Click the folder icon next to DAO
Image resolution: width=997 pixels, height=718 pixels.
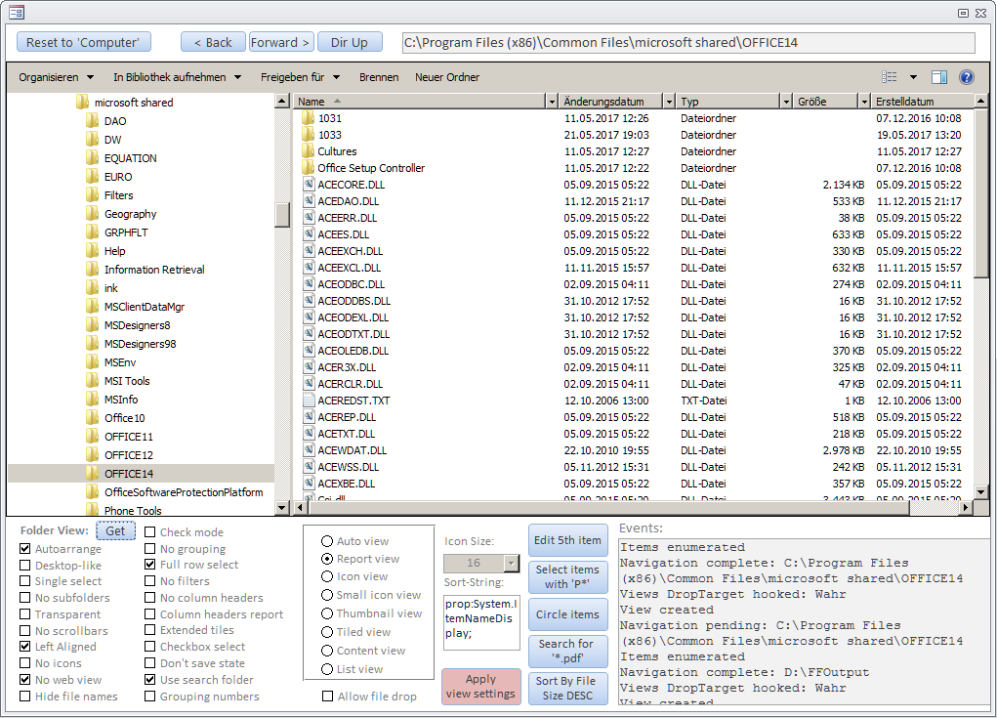coord(93,121)
